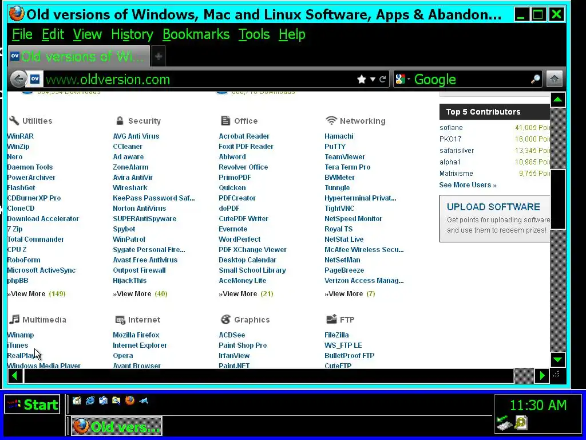Click the Internet category icon
The width and height of the screenshot is (586, 440).
coord(120,320)
